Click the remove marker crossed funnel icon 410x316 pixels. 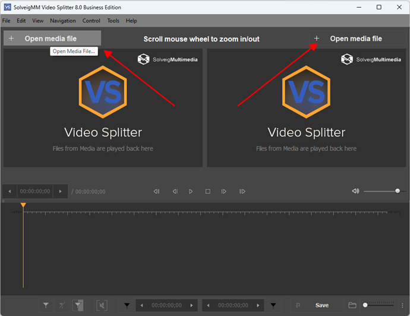[62, 305]
